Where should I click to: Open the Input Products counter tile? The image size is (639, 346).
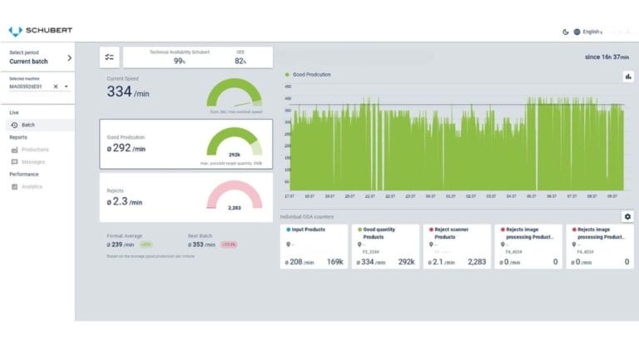[314, 246]
